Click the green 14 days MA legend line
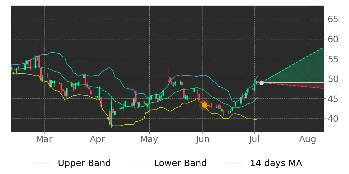349x174 pixels. click(234, 163)
